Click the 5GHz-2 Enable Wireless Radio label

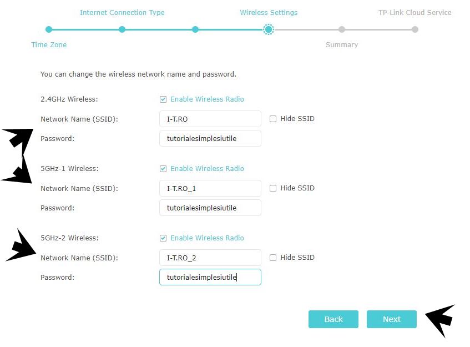(207, 238)
